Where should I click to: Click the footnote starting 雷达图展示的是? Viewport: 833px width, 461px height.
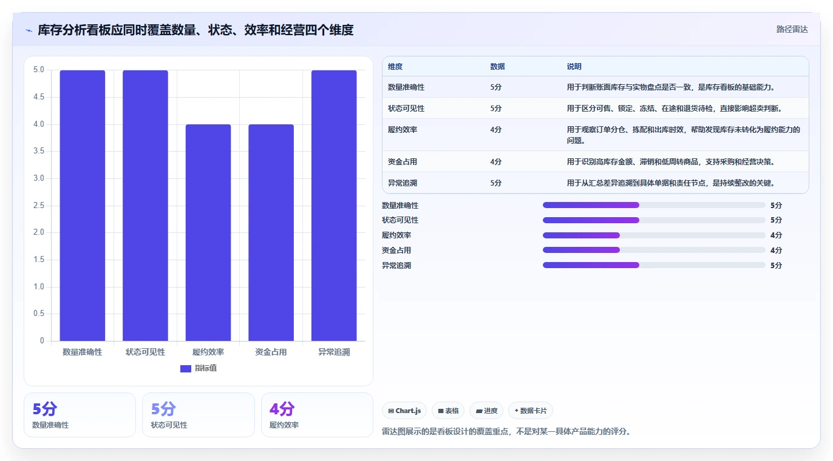506,432
